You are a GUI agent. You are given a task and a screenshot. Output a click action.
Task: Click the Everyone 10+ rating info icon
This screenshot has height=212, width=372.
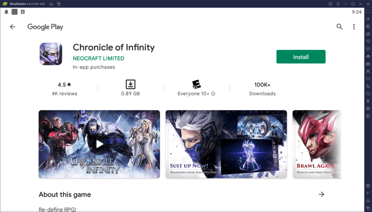click(213, 93)
